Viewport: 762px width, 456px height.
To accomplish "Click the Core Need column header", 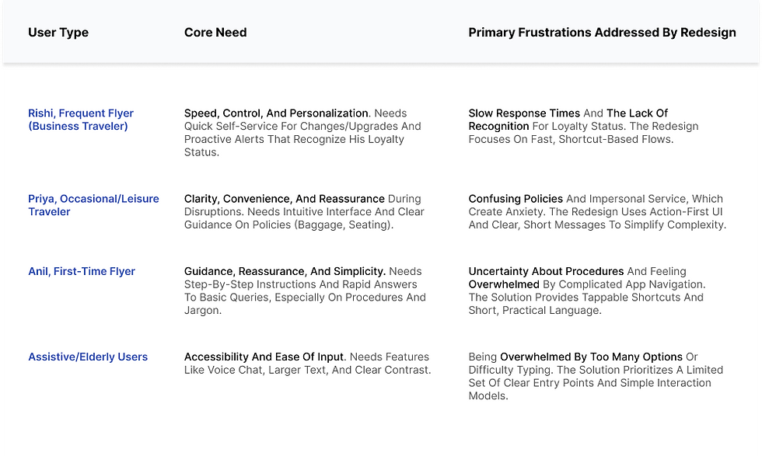I will click(215, 33).
